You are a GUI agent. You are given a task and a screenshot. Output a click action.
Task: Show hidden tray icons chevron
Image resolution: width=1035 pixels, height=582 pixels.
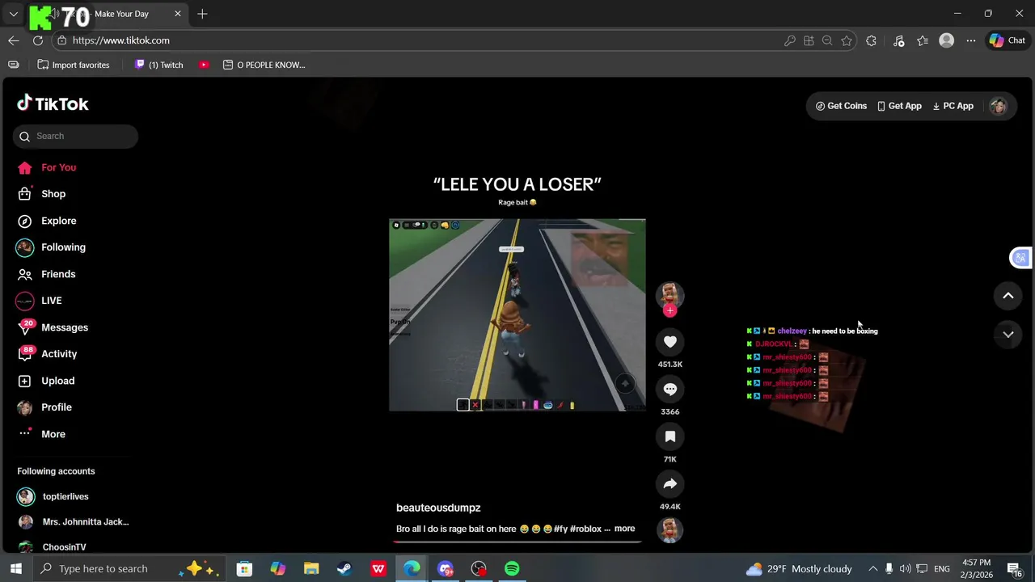(872, 569)
